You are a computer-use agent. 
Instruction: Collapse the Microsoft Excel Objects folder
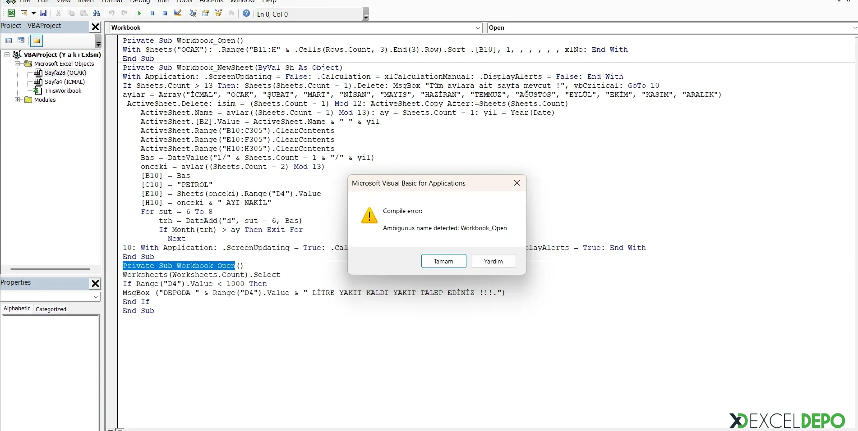pos(18,64)
